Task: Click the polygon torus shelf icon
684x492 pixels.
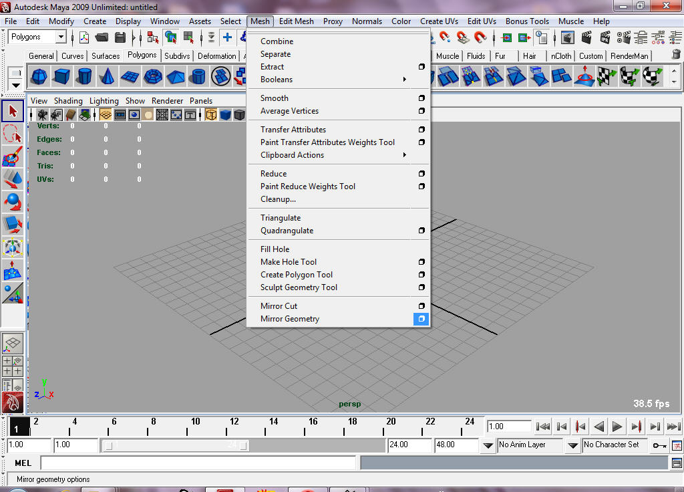Action: (x=153, y=76)
